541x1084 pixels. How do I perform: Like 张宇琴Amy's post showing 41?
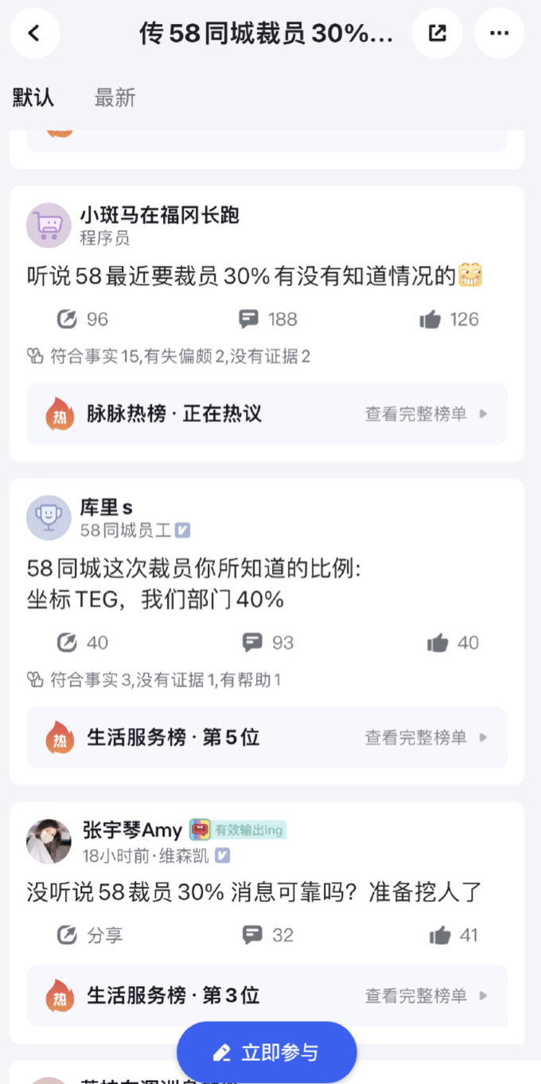pos(439,934)
